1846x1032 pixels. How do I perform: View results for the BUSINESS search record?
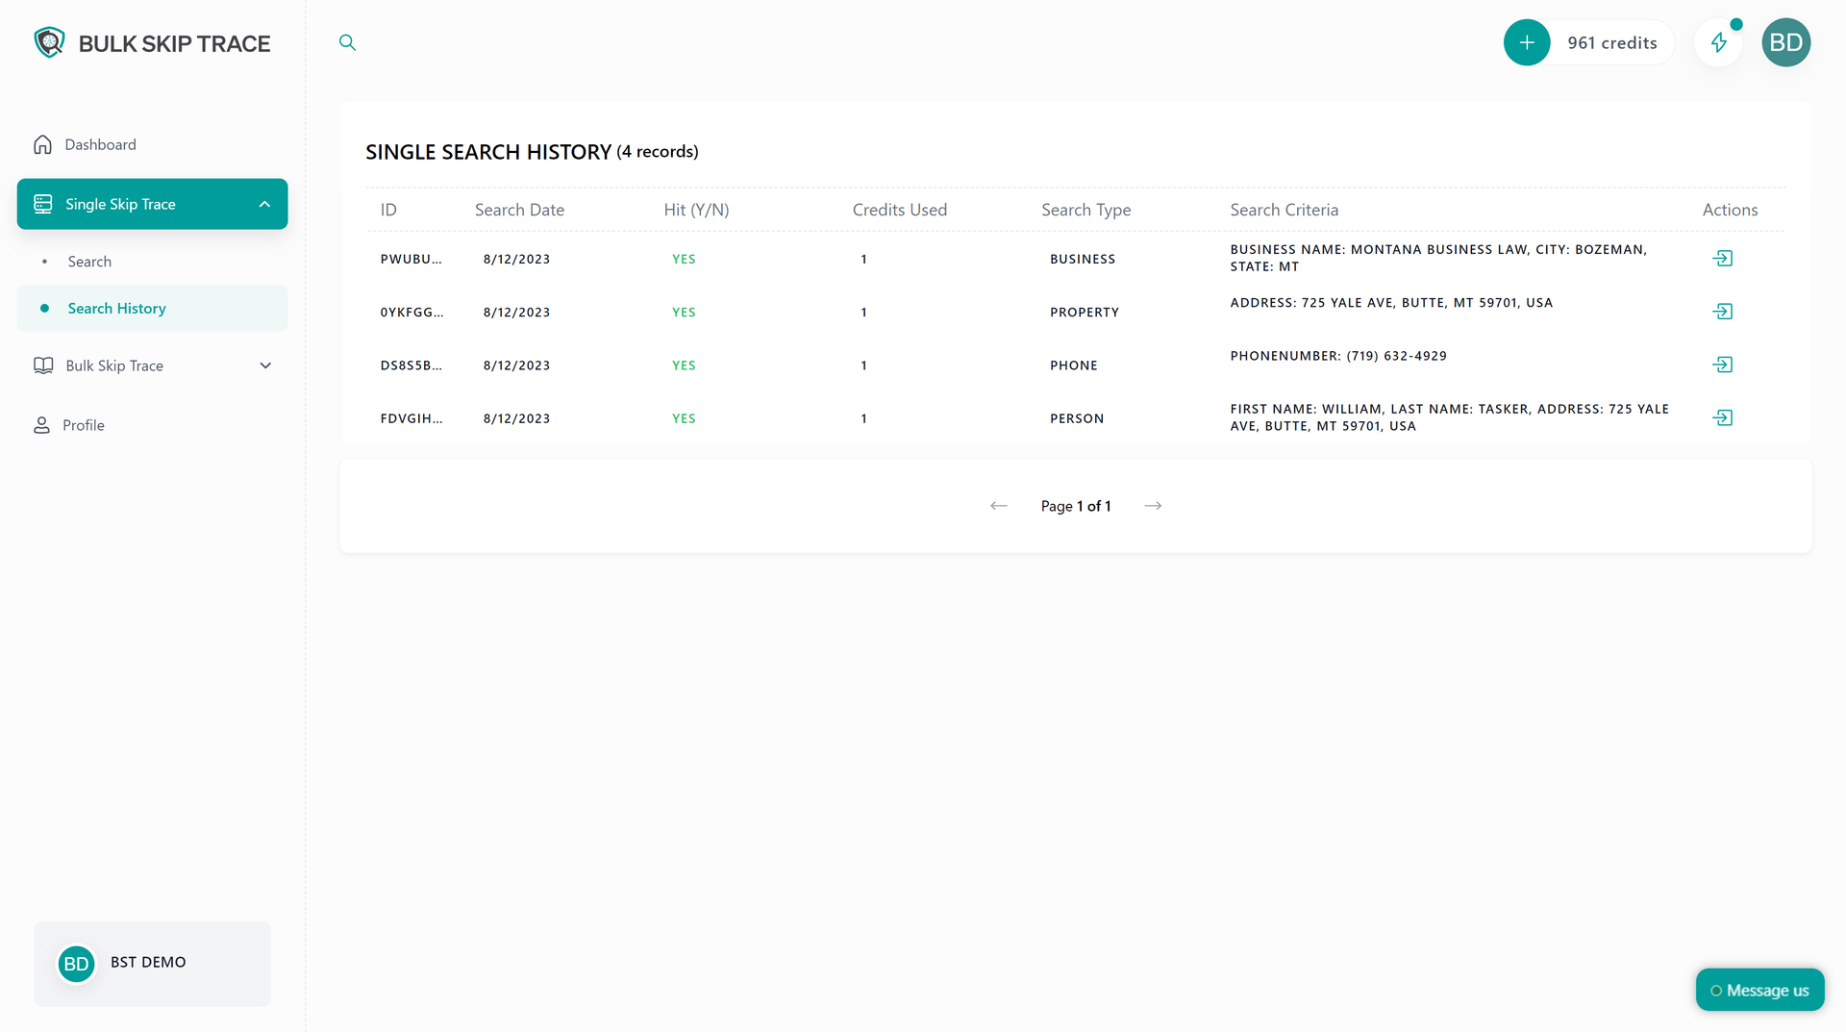(1724, 258)
